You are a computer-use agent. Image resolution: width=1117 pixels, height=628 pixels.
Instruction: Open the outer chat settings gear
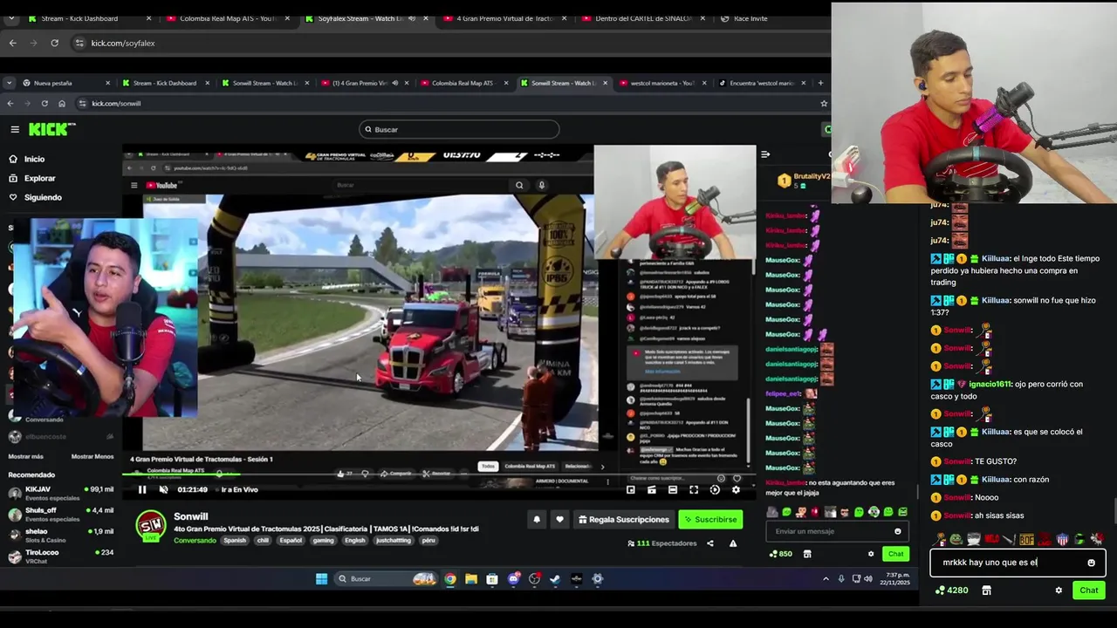[x=1059, y=590]
